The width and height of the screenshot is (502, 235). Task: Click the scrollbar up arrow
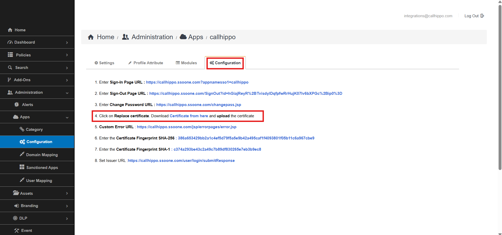pos(500,2)
